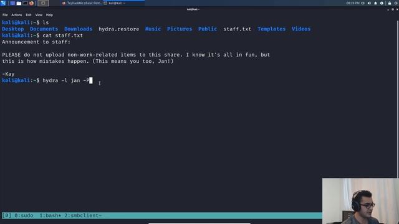The height and width of the screenshot is (224, 399).
Task: Click the 'Downloads' directory name
Action: tap(78, 29)
